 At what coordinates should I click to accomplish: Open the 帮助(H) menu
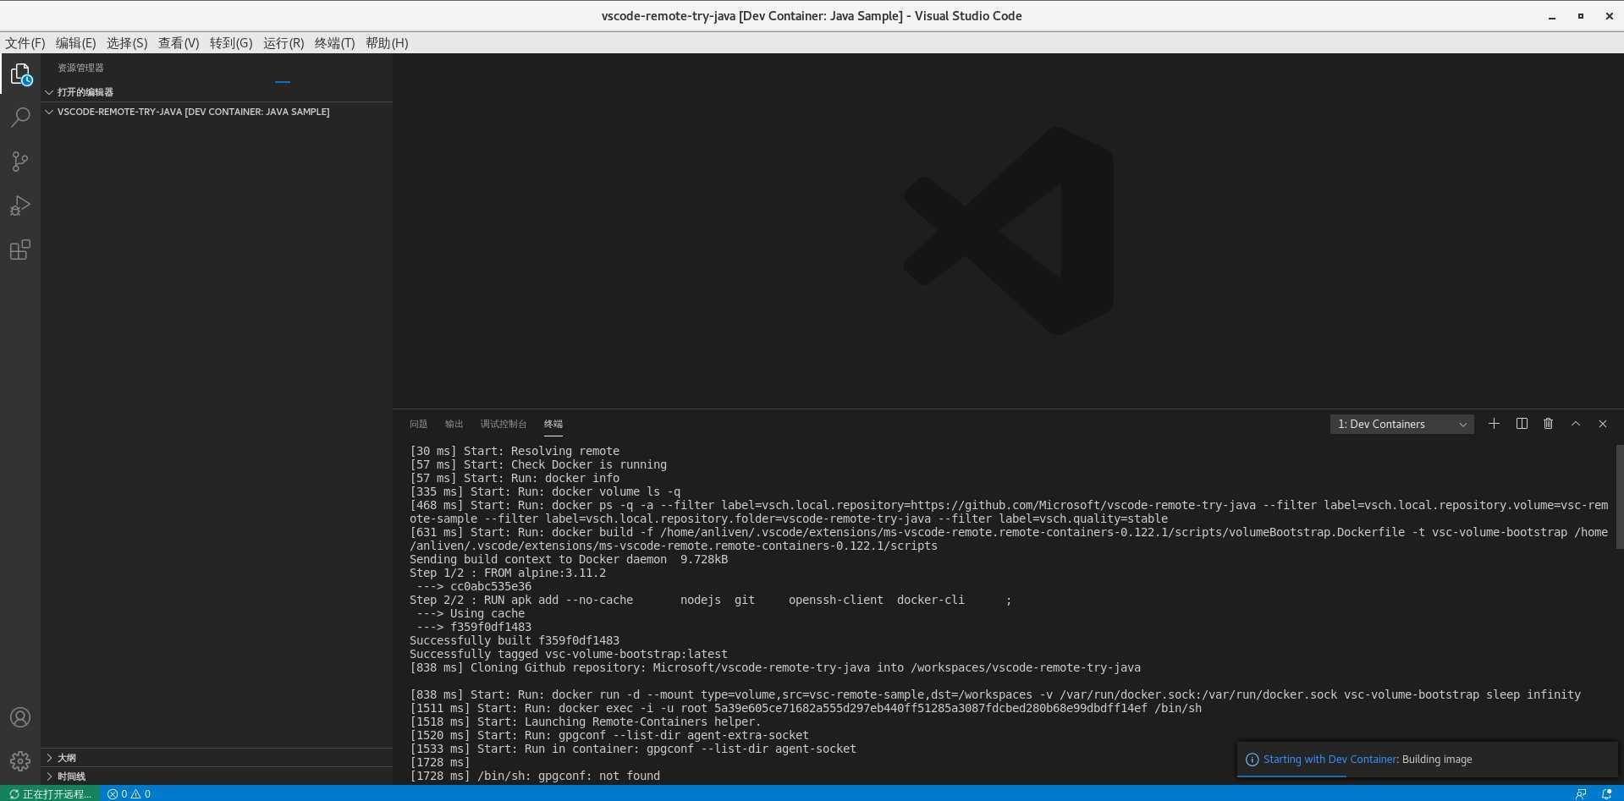[x=387, y=43]
